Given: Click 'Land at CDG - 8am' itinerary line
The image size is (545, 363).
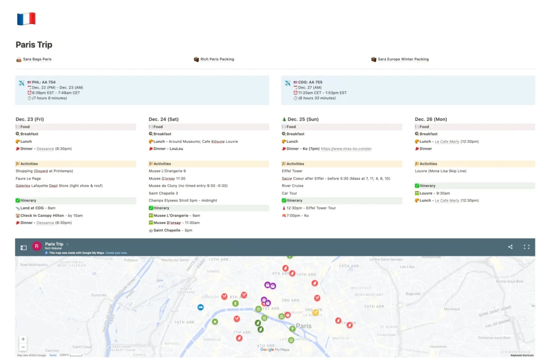Looking at the screenshot, I should pos(38,208).
